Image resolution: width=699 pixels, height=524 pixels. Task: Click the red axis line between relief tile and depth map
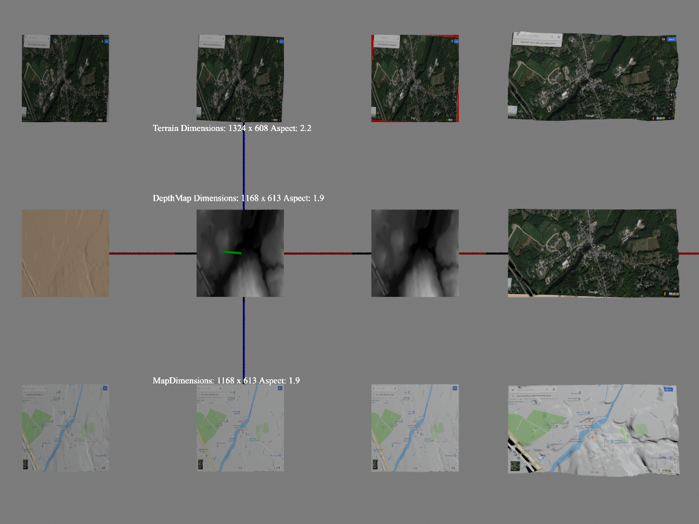[x=143, y=253]
